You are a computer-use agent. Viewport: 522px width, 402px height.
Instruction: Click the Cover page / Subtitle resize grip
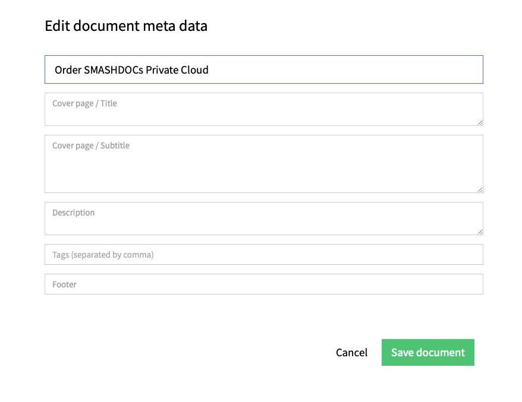[480, 190]
